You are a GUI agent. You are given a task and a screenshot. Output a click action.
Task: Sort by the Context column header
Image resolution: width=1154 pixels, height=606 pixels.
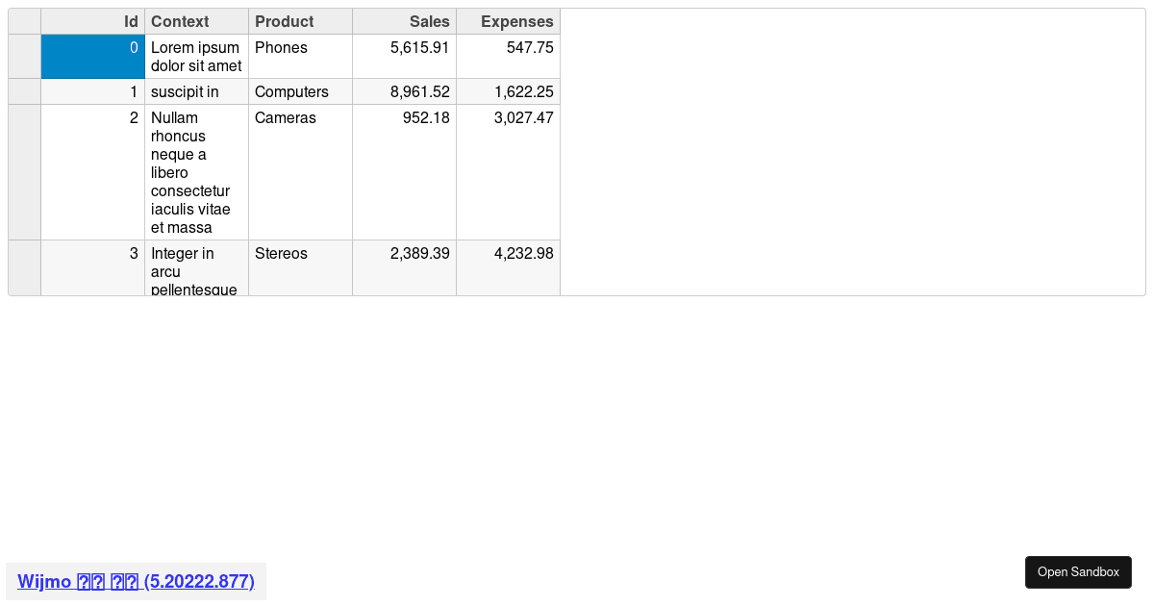(196, 21)
